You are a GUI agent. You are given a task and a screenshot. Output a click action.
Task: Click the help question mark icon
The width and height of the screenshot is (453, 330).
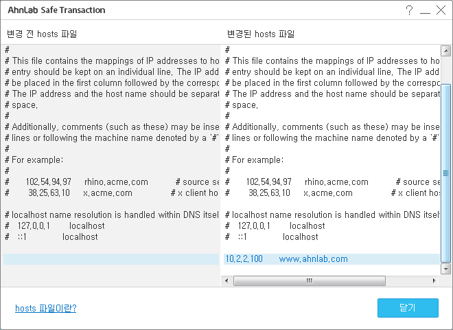409,10
